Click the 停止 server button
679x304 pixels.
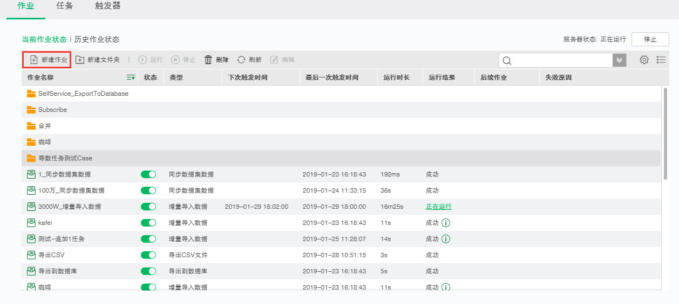(x=650, y=39)
